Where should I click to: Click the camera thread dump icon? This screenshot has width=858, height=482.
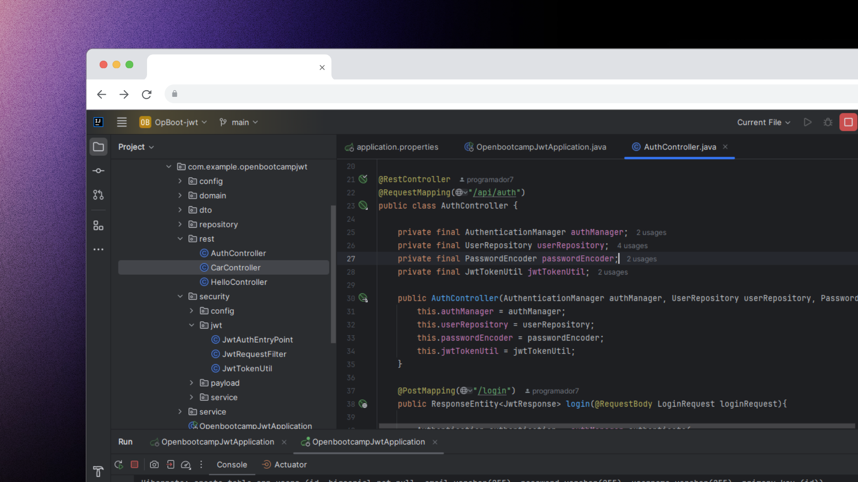coord(154,465)
